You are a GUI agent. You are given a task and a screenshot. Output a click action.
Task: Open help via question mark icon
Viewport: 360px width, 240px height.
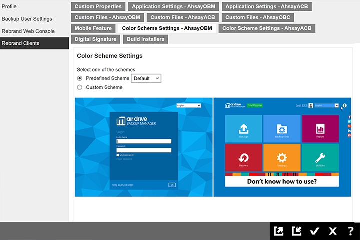(350, 231)
